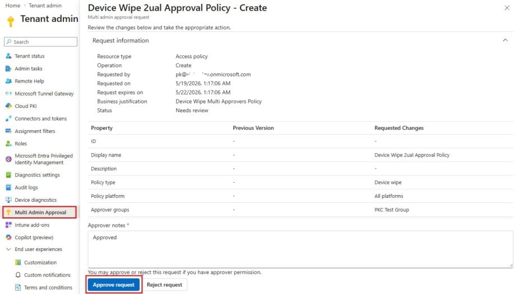
Task: Click into the Approver notes textbox
Action: (300, 249)
